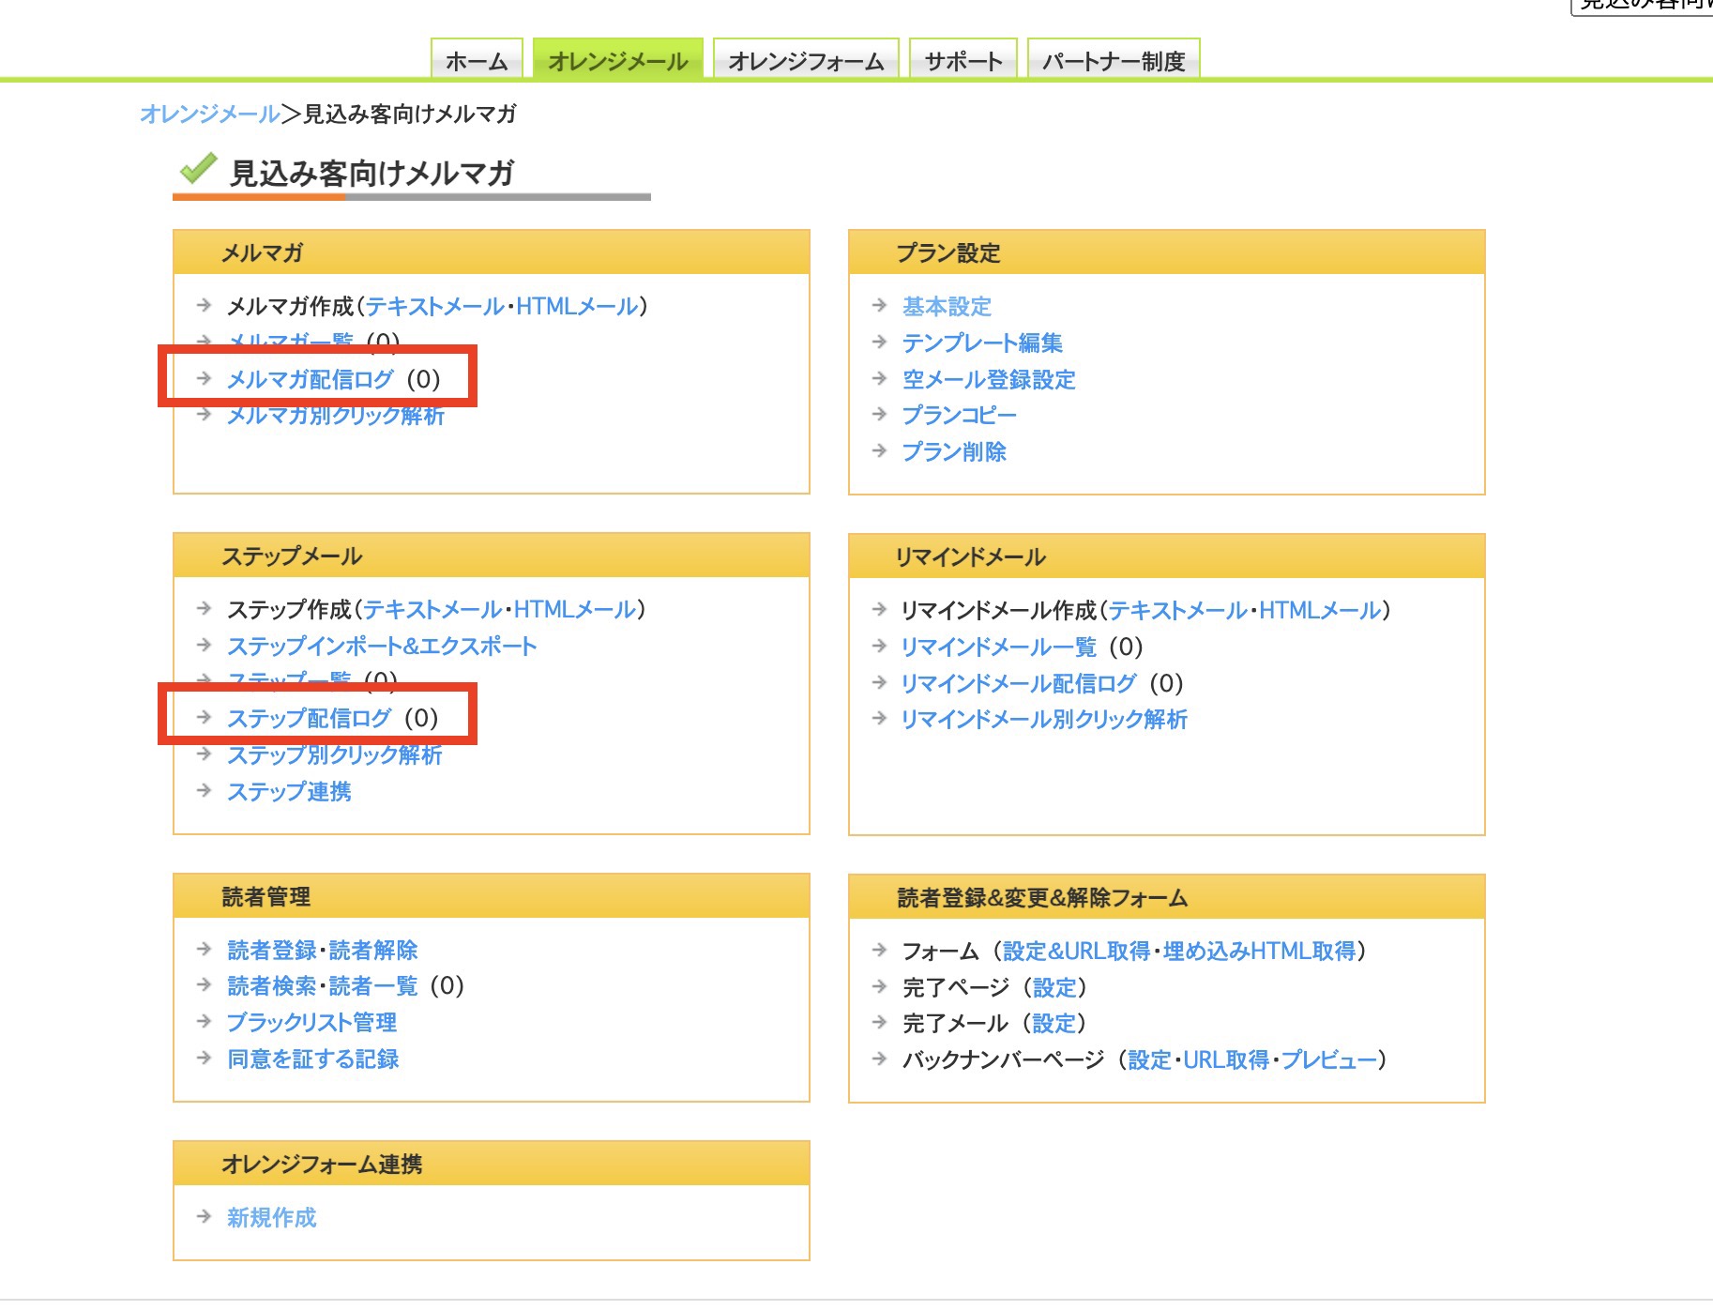The image size is (1713, 1310).
Task: Switch to the オレンジメール tab
Action: click(x=618, y=60)
